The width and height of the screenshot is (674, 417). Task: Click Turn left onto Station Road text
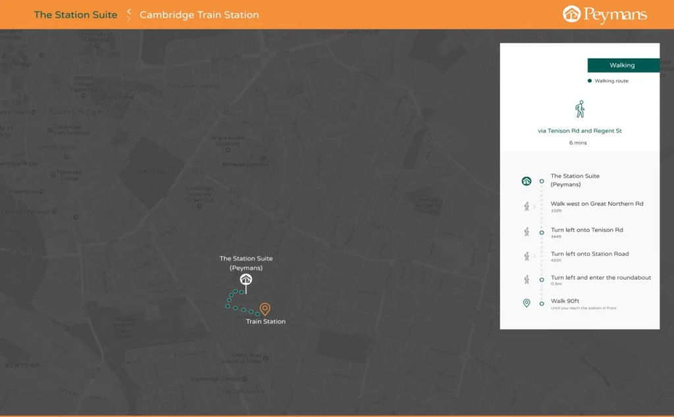tap(590, 254)
